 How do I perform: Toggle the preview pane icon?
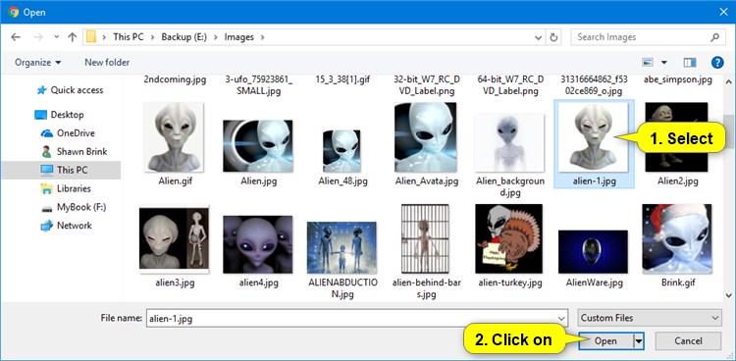click(690, 62)
